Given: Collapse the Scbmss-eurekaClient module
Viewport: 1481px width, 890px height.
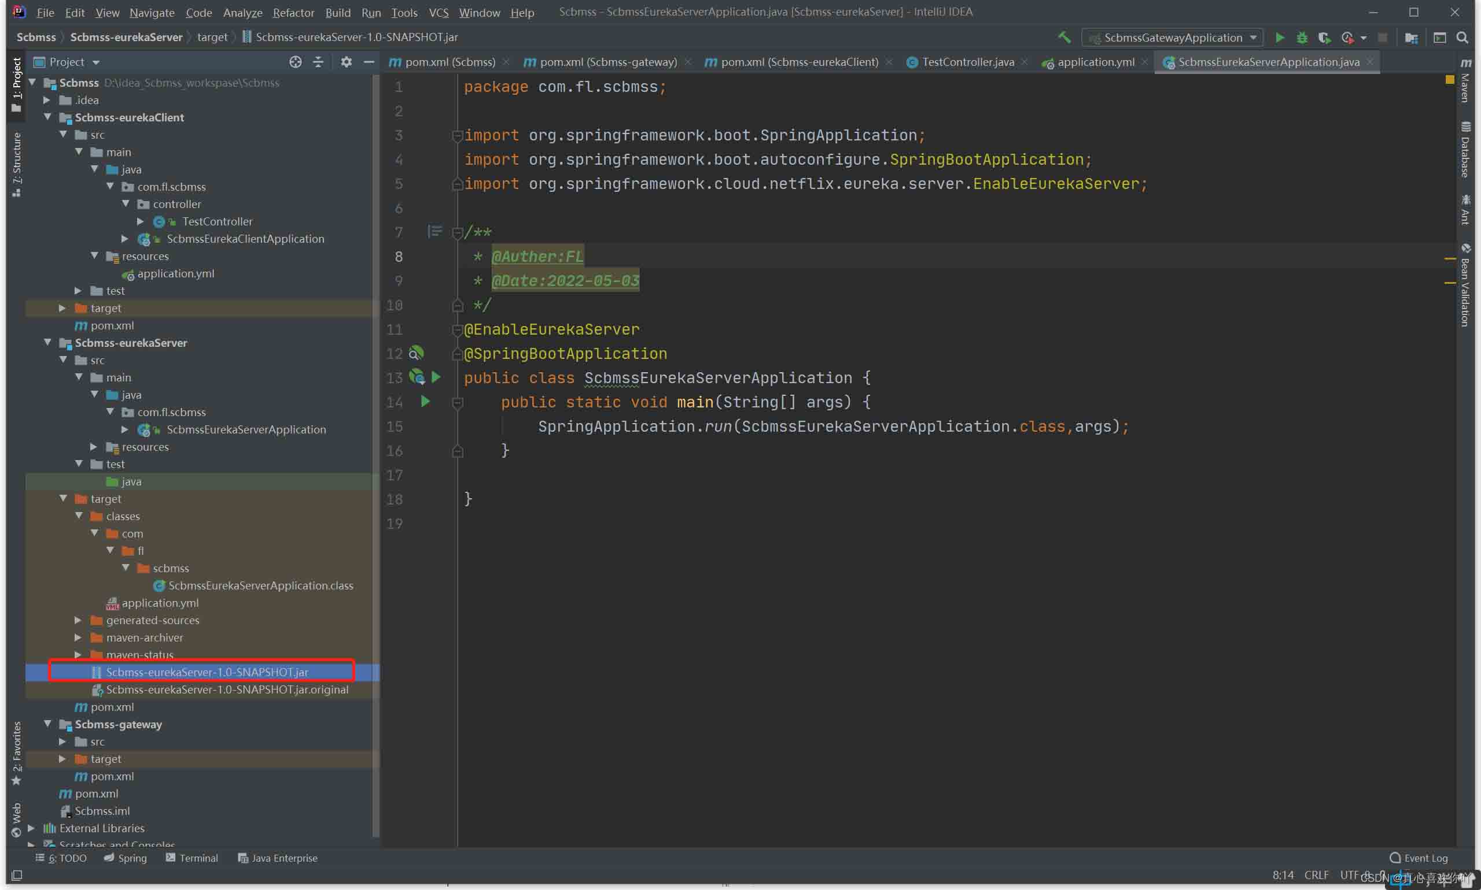Looking at the screenshot, I should point(47,117).
